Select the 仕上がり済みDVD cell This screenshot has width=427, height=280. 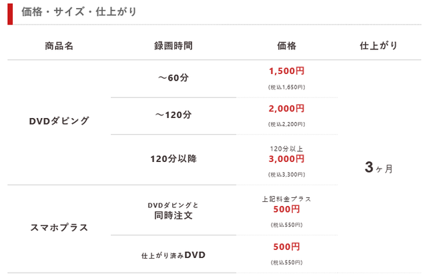[x=173, y=255]
